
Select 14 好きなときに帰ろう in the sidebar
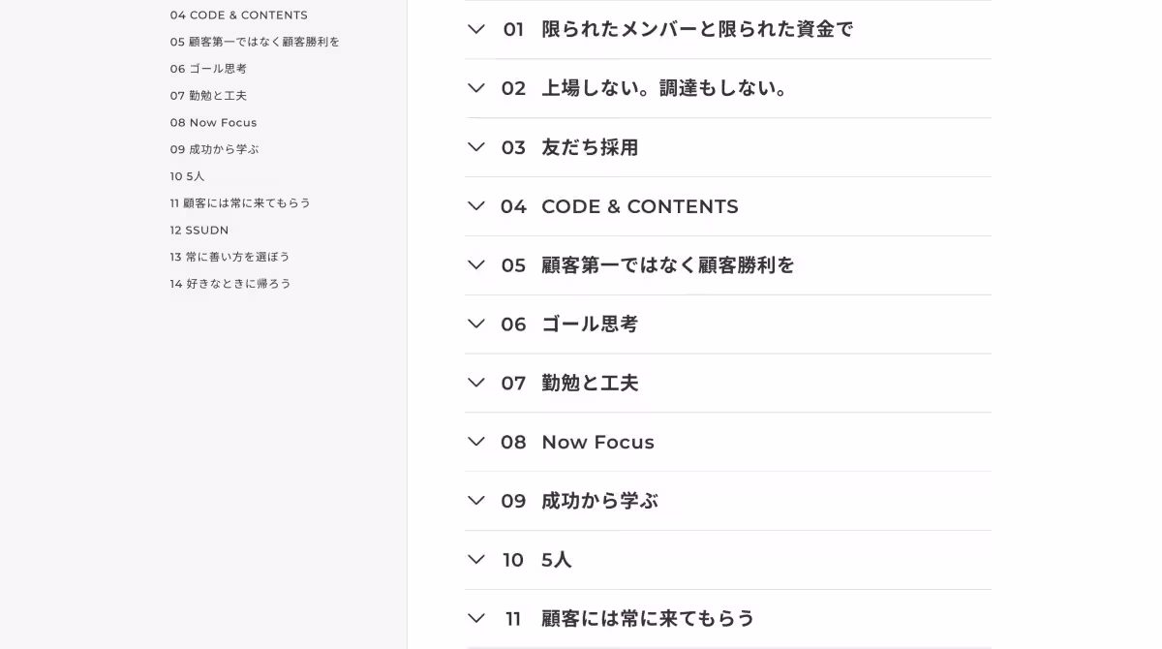pos(230,283)
